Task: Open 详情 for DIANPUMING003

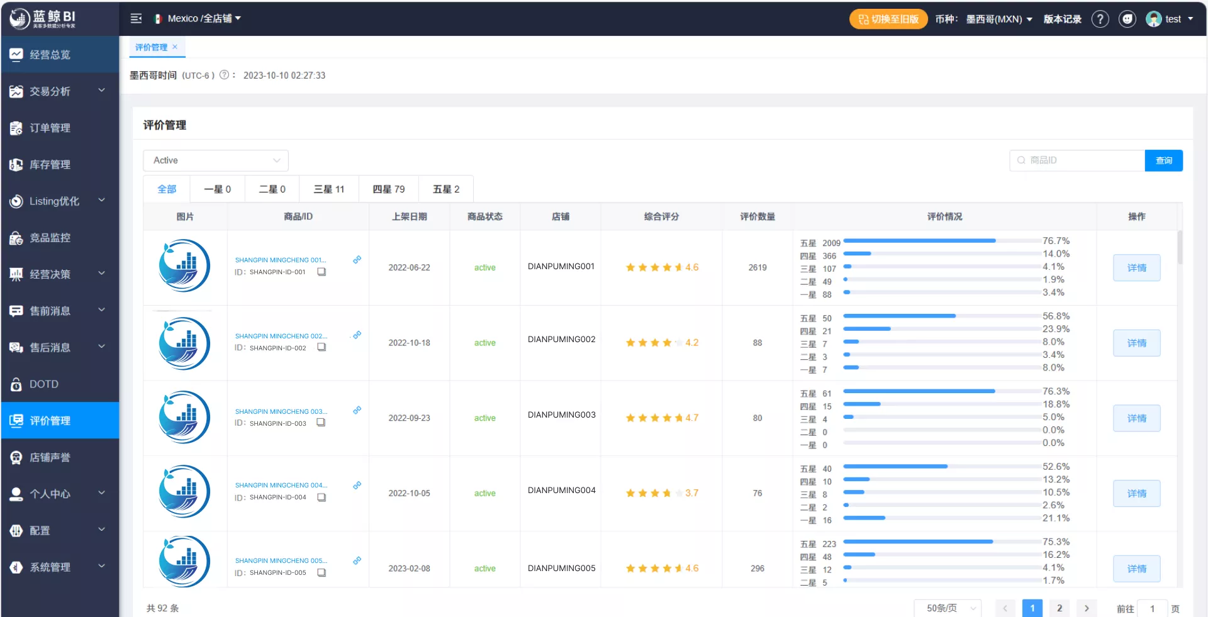Action: pos(1136,418)
